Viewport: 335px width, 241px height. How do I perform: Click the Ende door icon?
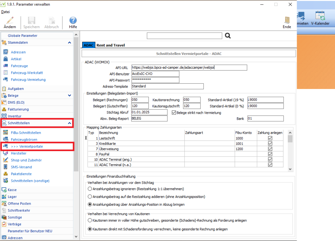(x=287, y=20)
